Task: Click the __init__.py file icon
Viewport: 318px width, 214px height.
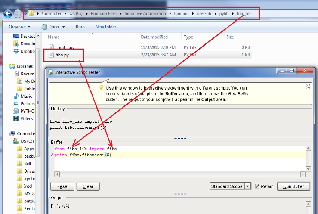Action: tap(52, 47)
